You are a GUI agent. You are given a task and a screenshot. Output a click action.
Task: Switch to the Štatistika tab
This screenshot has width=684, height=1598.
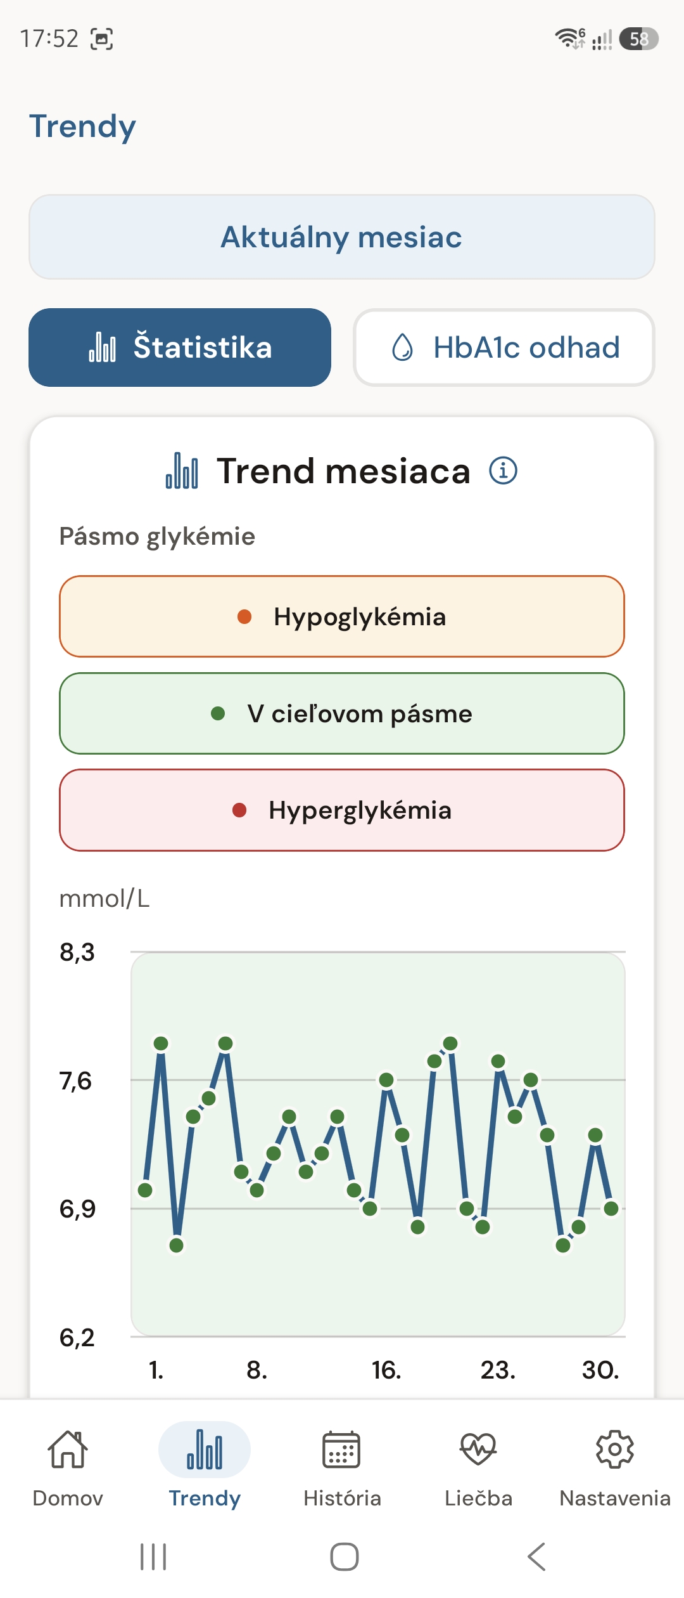[x=180, y=348]
